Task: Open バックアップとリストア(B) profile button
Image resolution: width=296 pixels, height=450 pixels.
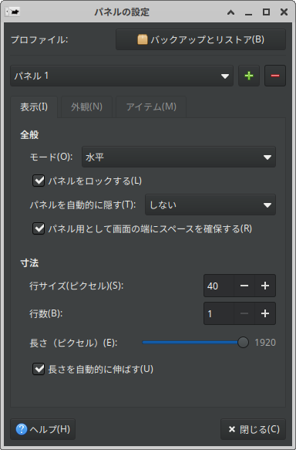Action: (200, 39)
